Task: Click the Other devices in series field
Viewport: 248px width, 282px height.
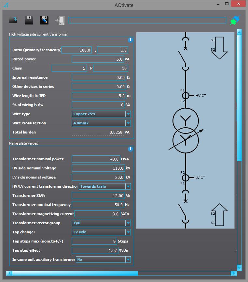Action: click(99, 87)
